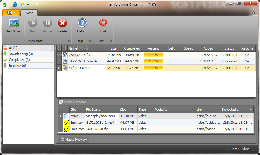Click the red Delete icon

click(62, 23)
